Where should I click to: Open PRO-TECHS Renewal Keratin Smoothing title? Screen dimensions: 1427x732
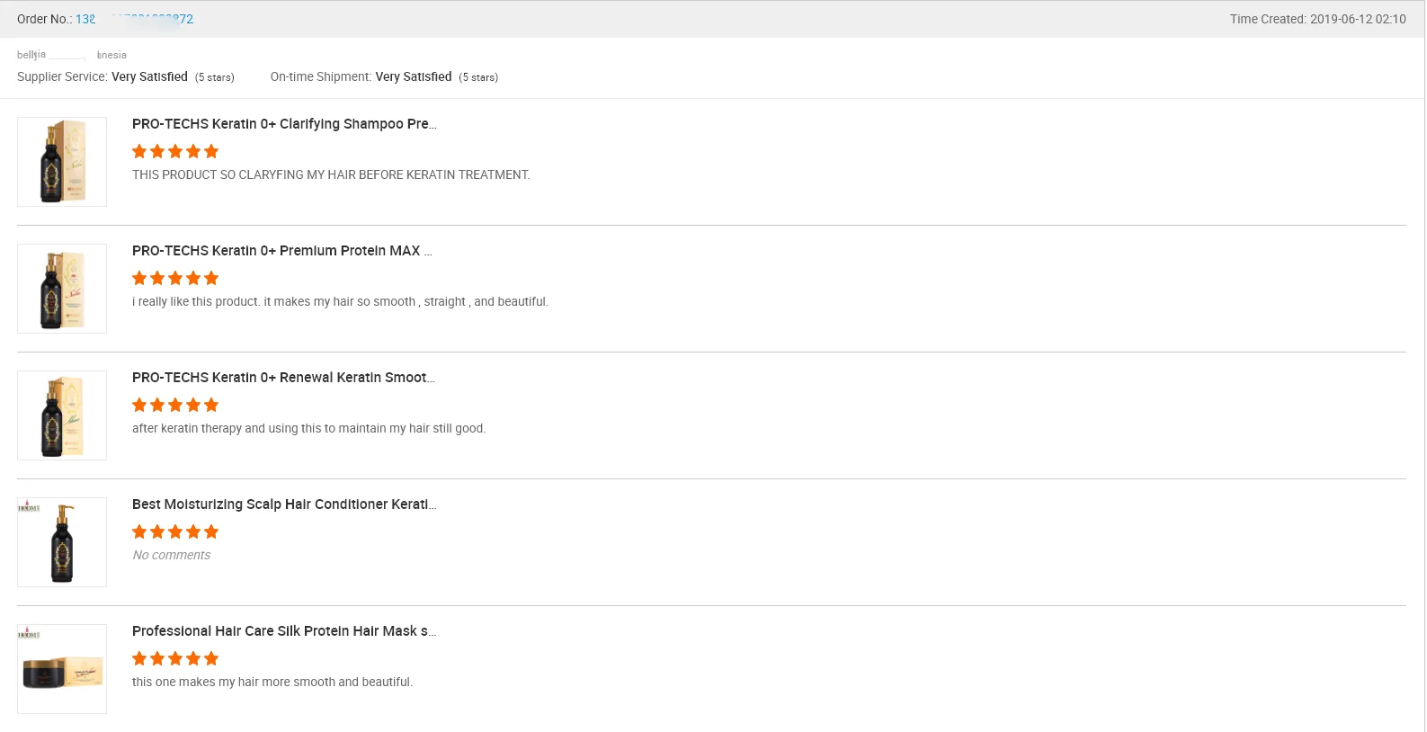click(283, 378)
